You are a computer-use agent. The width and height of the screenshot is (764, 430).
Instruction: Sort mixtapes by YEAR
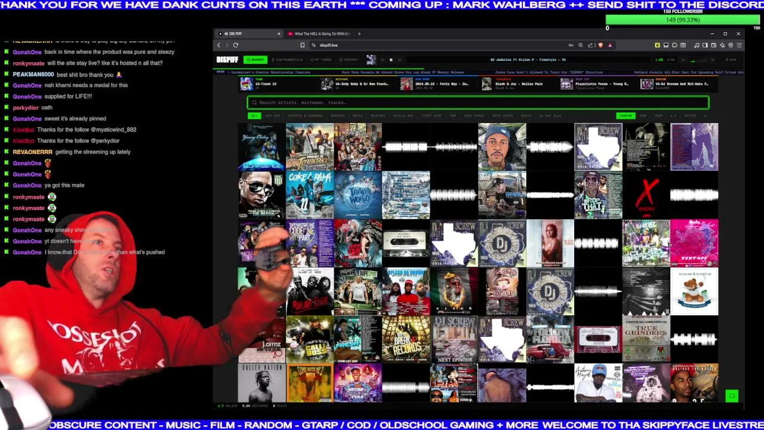point(658,116)
